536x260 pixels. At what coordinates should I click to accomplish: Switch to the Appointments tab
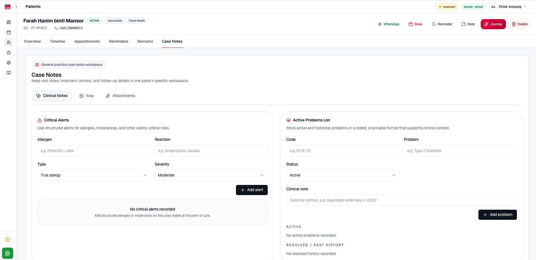click(x=87, y=41)
